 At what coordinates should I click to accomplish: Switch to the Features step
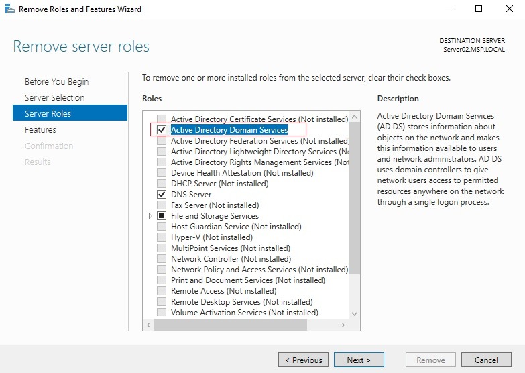point(40,130)
